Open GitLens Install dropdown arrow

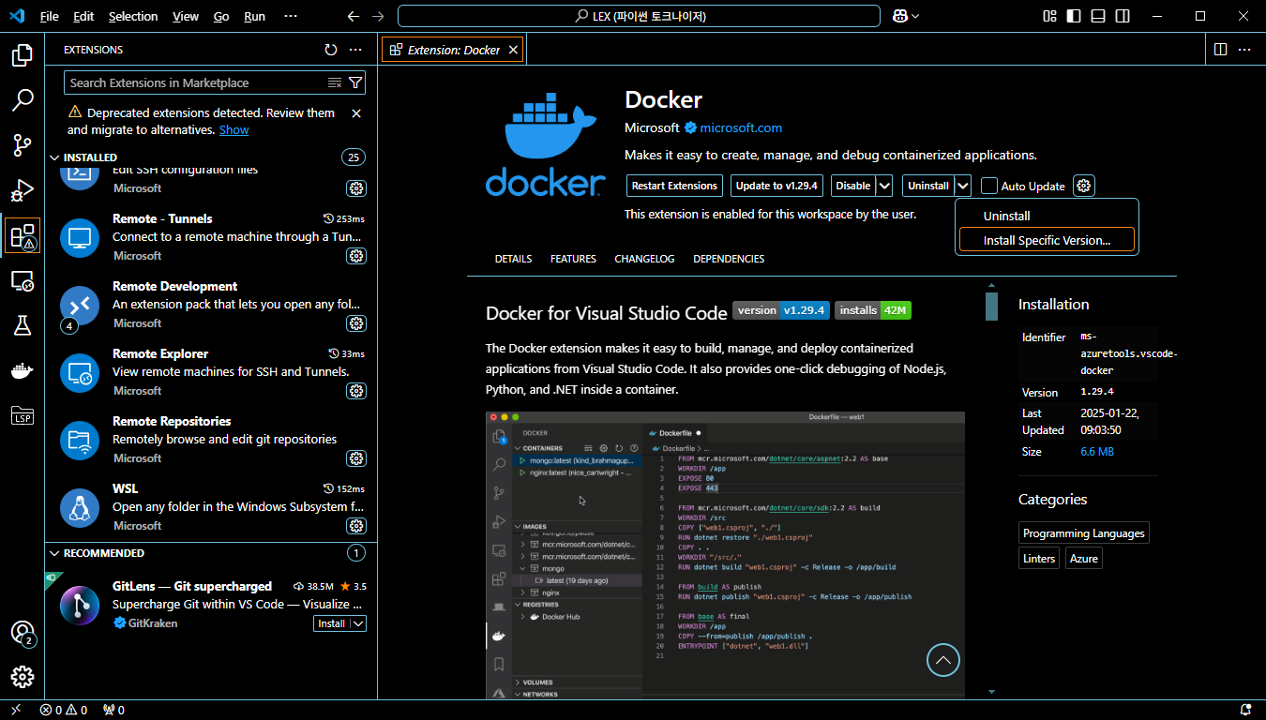click(357, 623)
